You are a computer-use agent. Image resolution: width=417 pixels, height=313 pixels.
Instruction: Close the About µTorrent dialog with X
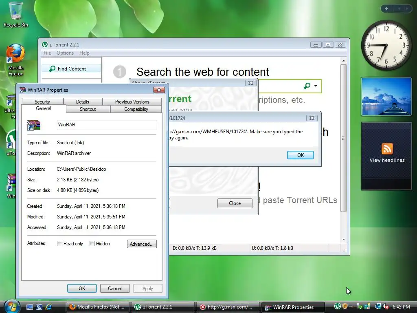tap(250, 83)
